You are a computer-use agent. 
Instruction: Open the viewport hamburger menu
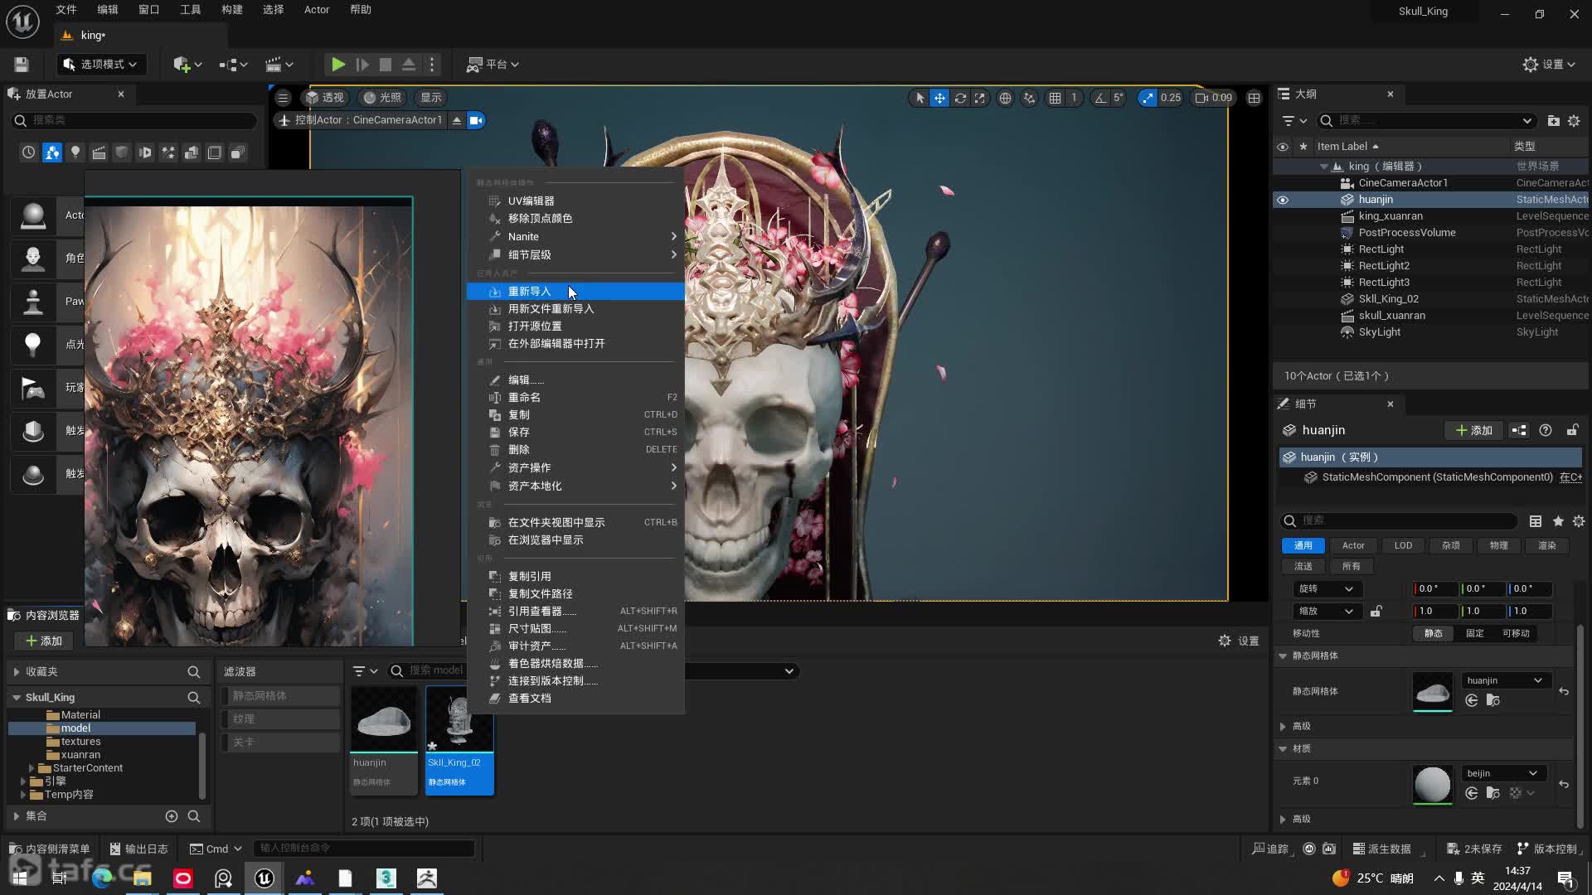point(283,98)
